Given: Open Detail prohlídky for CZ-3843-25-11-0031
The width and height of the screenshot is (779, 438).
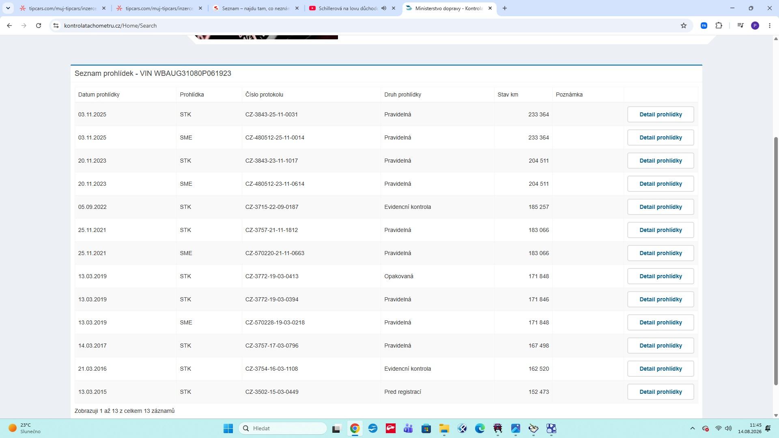Looking at the screenshot, I should (x=661, y=114).
